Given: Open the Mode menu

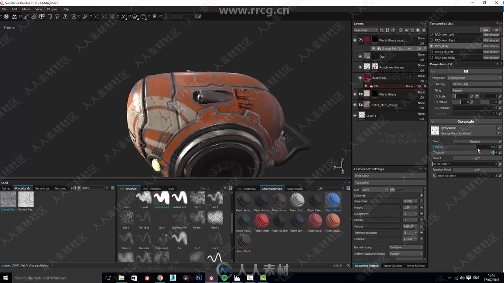Looking at the screenshot, I should point(26,9).
